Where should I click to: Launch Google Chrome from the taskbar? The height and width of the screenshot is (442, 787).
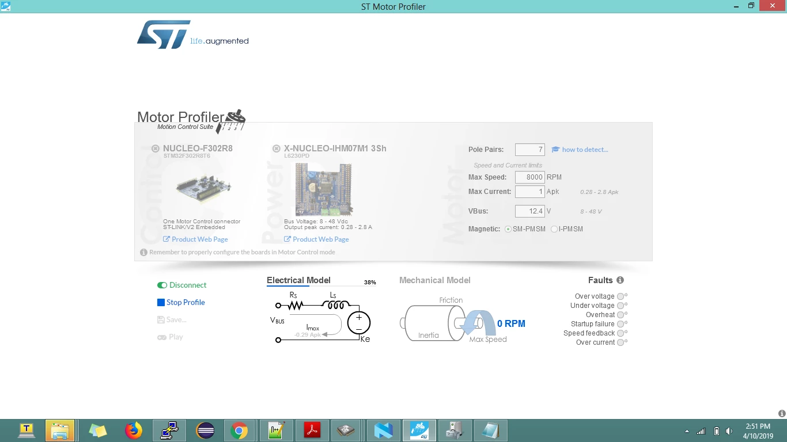click(x=239, y=430)
